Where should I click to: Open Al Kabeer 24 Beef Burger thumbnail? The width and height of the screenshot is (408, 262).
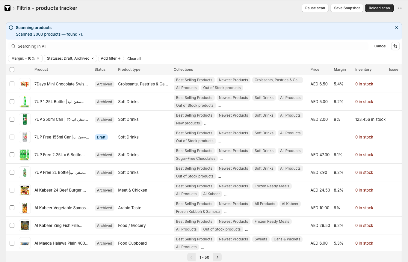[25, 190]
